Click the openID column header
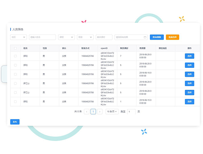 click(104, 48)
